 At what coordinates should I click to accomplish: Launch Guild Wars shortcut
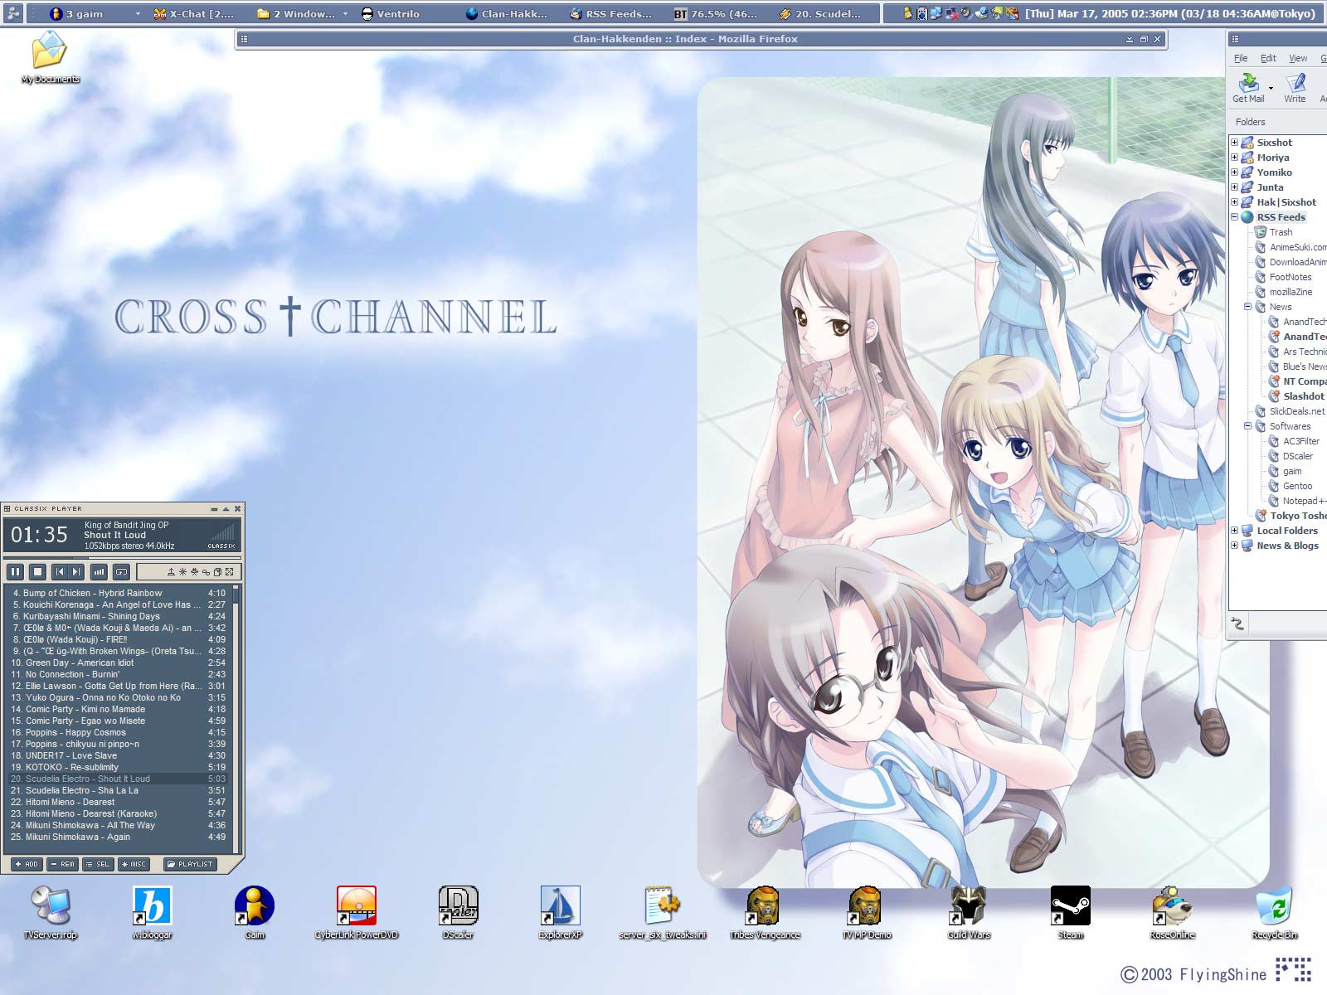click(x=969, y=913)
